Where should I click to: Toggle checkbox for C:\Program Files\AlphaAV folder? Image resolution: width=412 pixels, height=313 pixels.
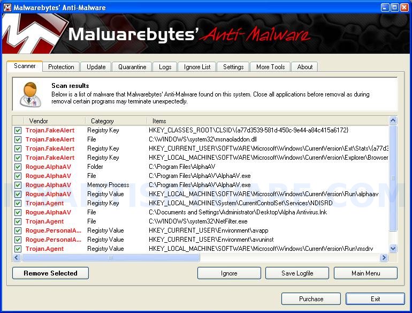click(x=18, y=167)
